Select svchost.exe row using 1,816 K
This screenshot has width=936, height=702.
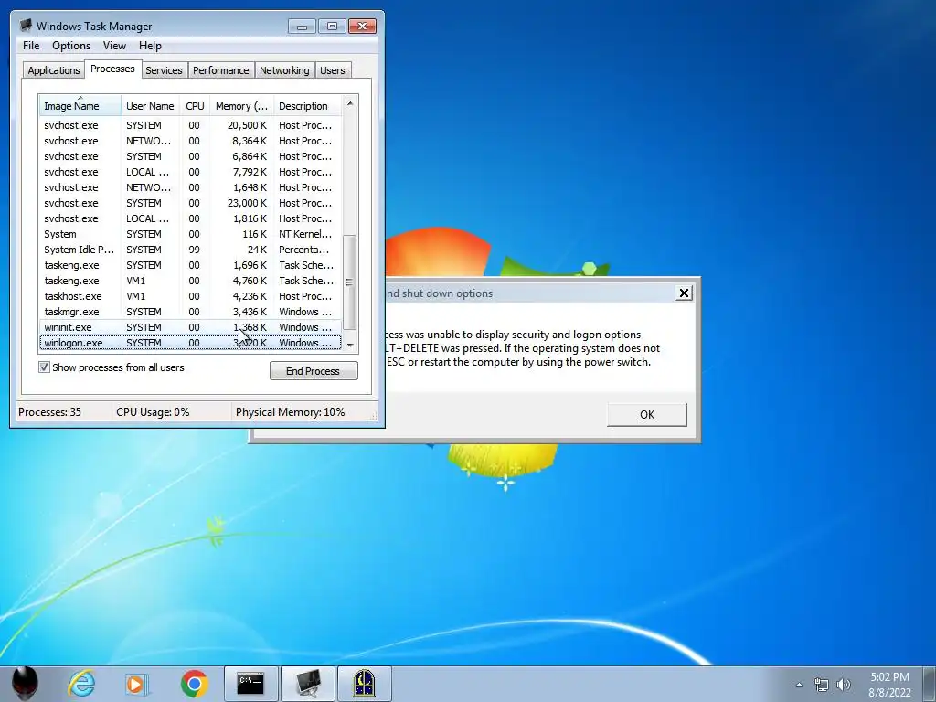[x=190, y=218]
